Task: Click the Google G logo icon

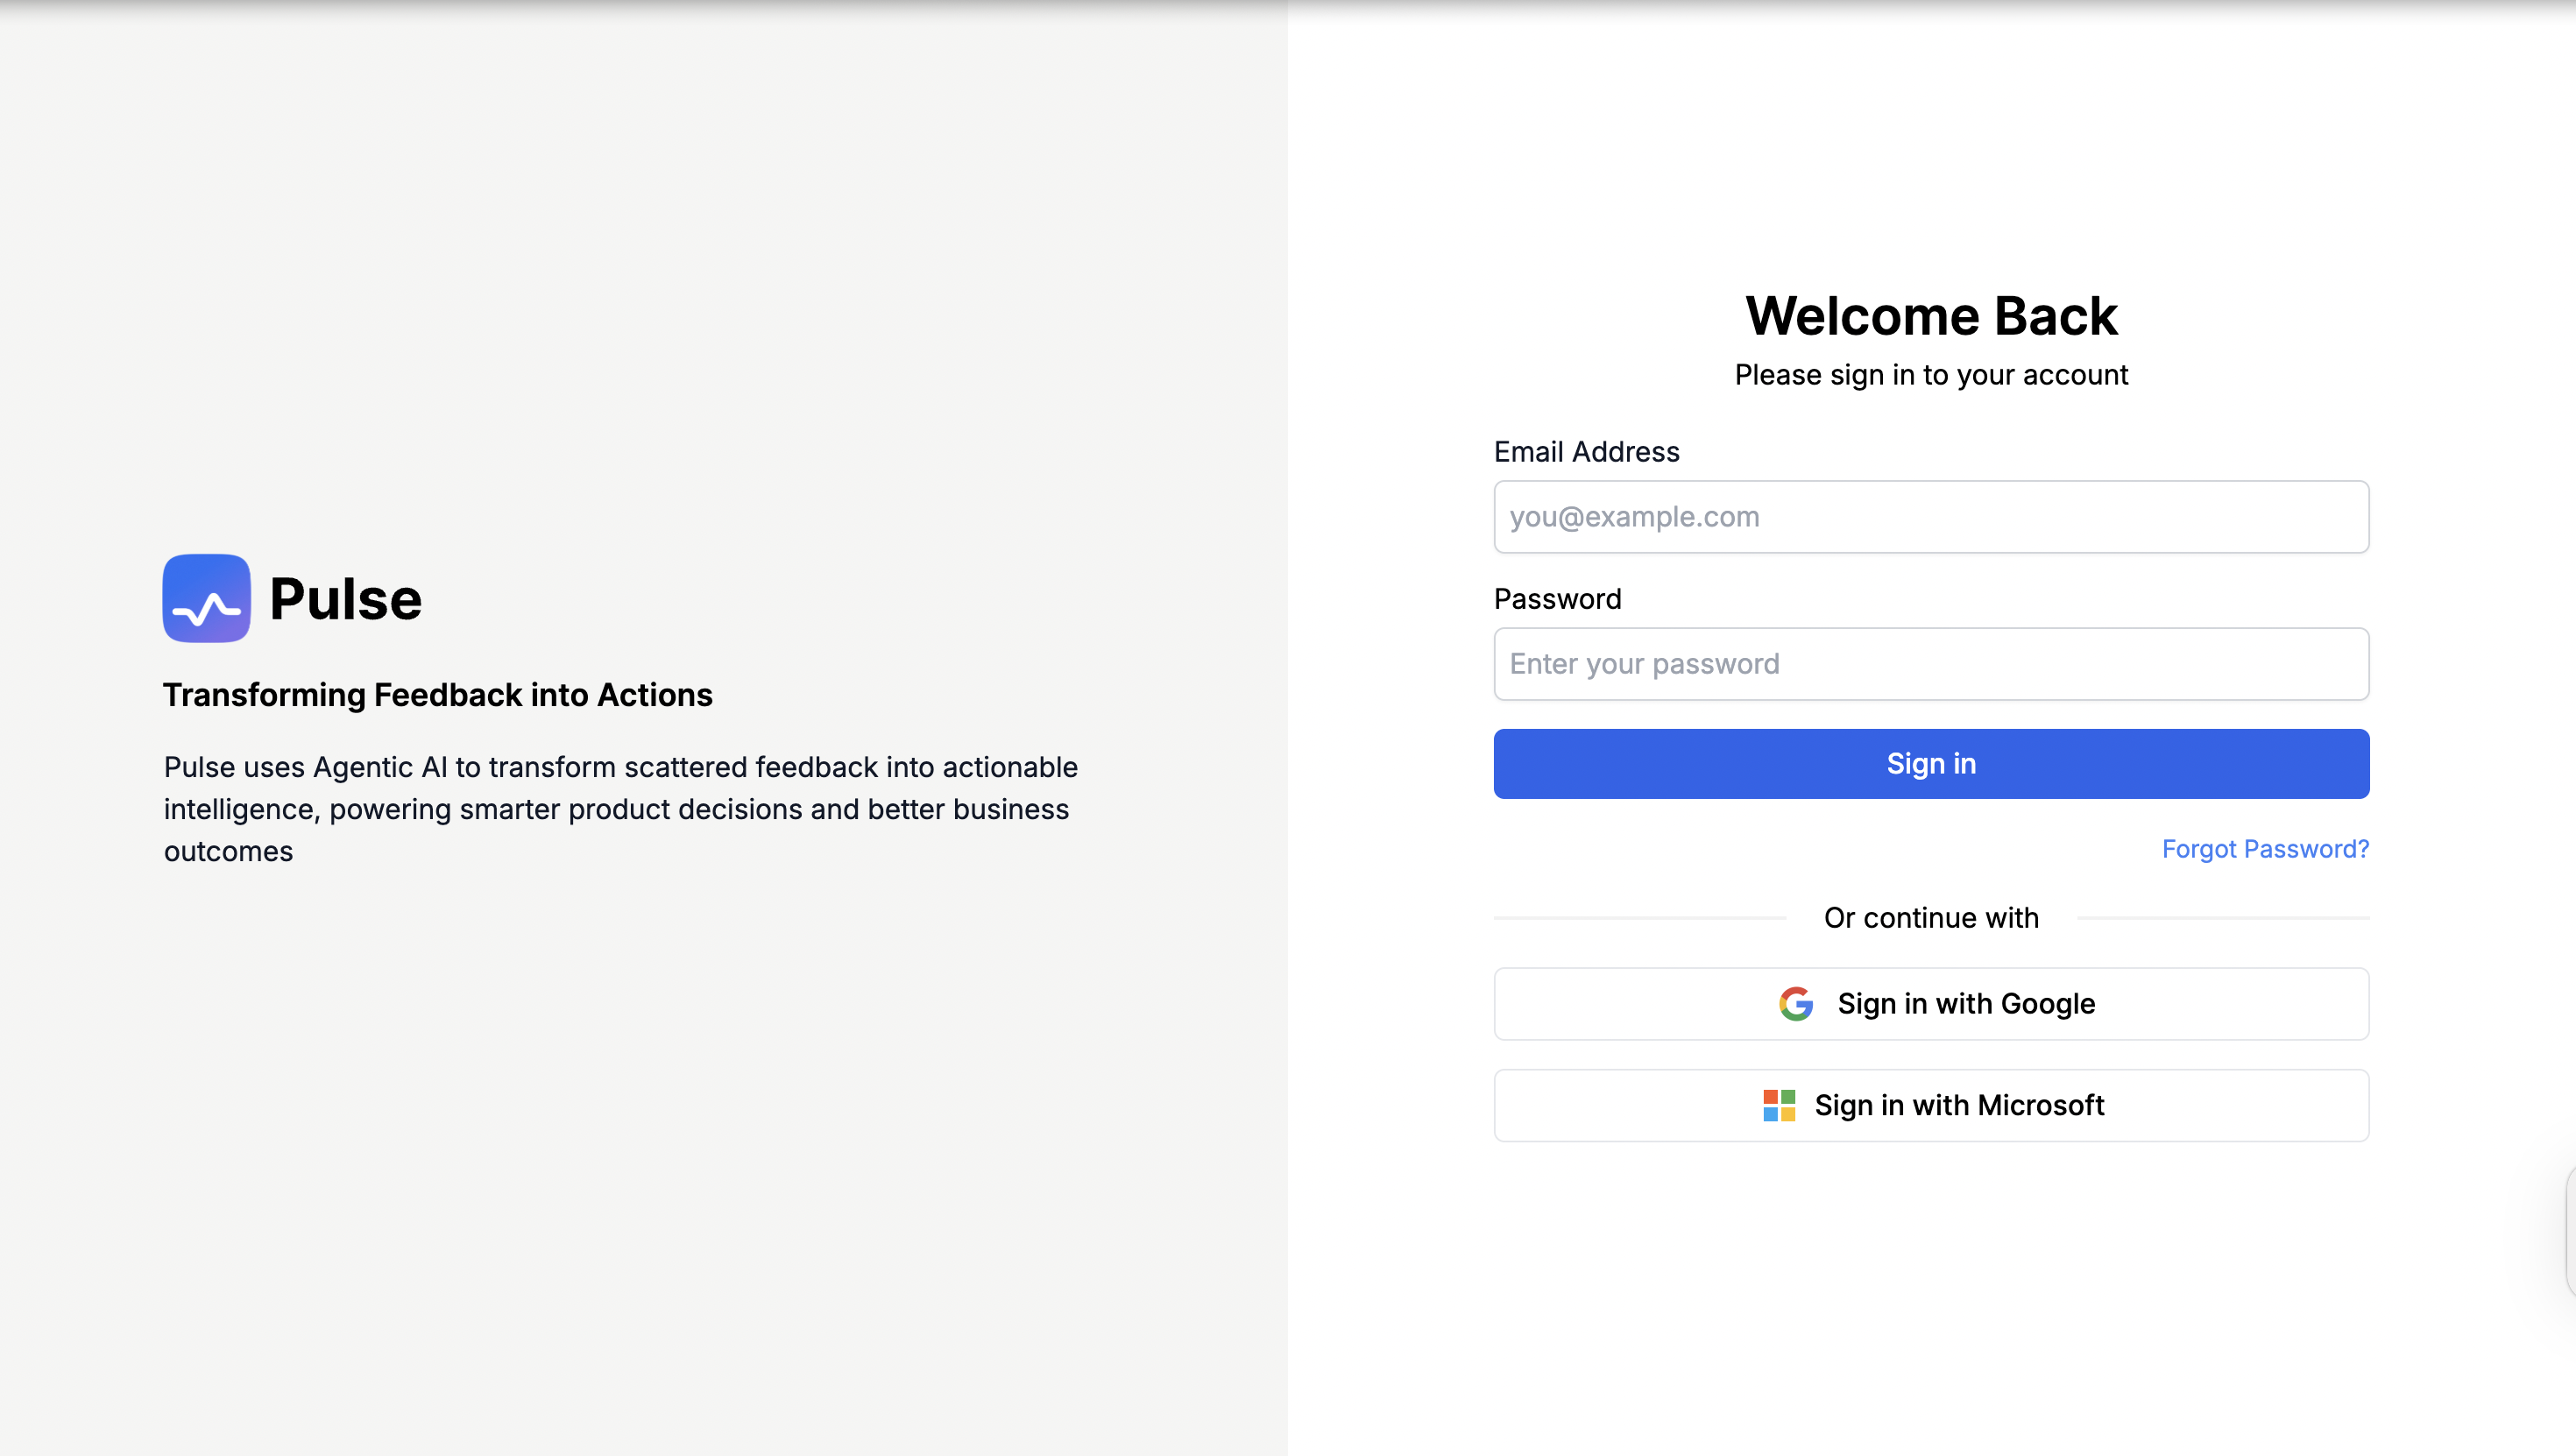Action: (1796, 1003)
